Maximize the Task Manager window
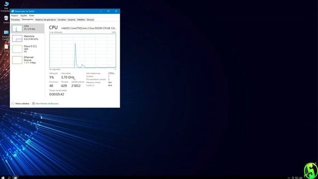Screen dimensions: 318x179 [108, 11]
